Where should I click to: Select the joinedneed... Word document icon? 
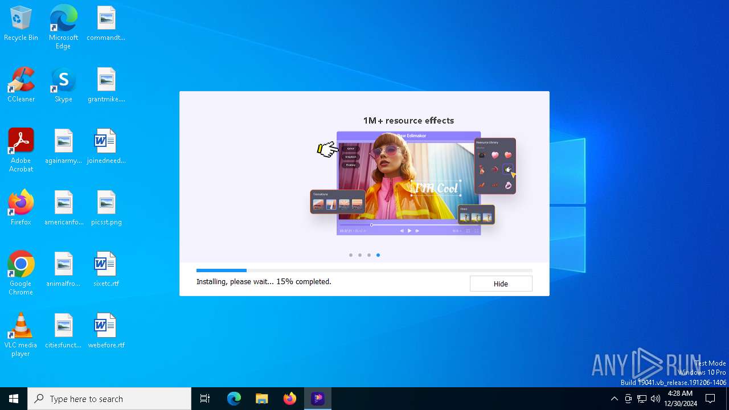click(106, 147)
